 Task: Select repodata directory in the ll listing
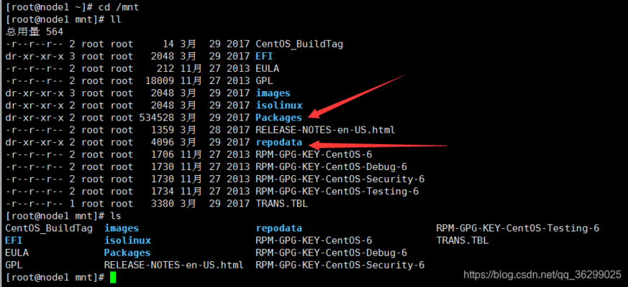[x=278, y=142]
